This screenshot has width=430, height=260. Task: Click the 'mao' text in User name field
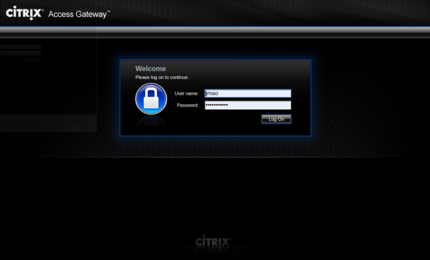tap(212, 94)
